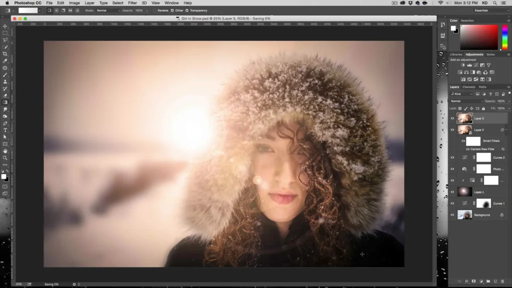Choose linear gradient style in options bar
Screen dimensions: 512x288
(49, 10)
